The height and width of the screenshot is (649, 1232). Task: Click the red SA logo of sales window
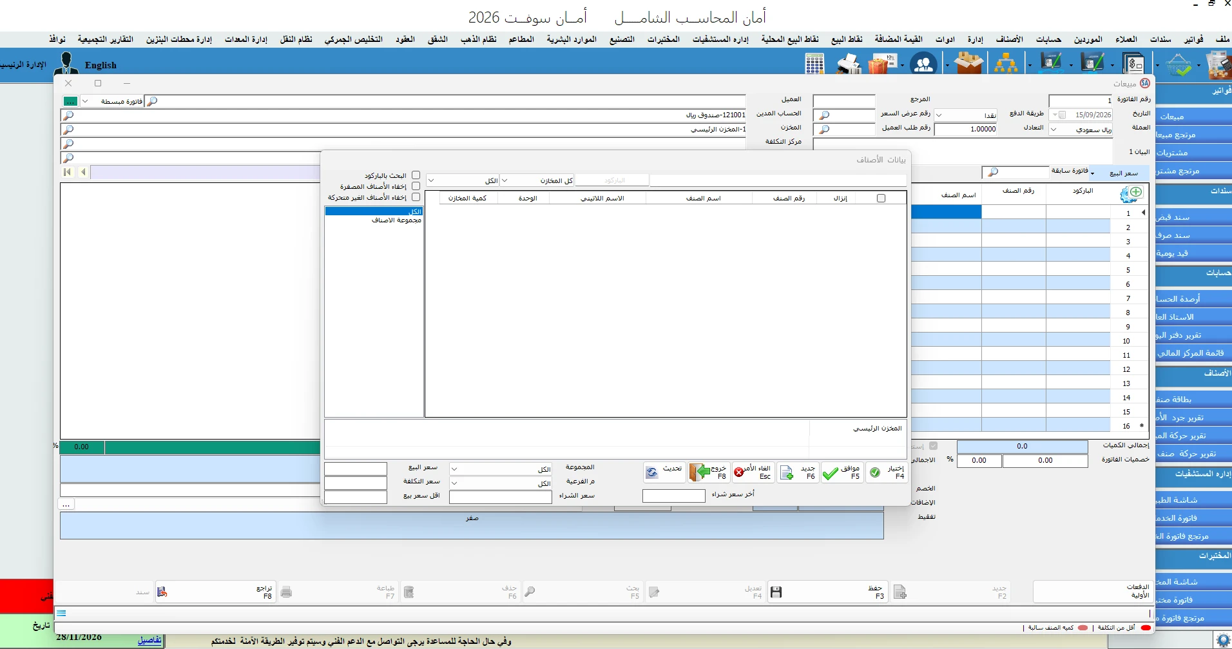[1145, 83]
